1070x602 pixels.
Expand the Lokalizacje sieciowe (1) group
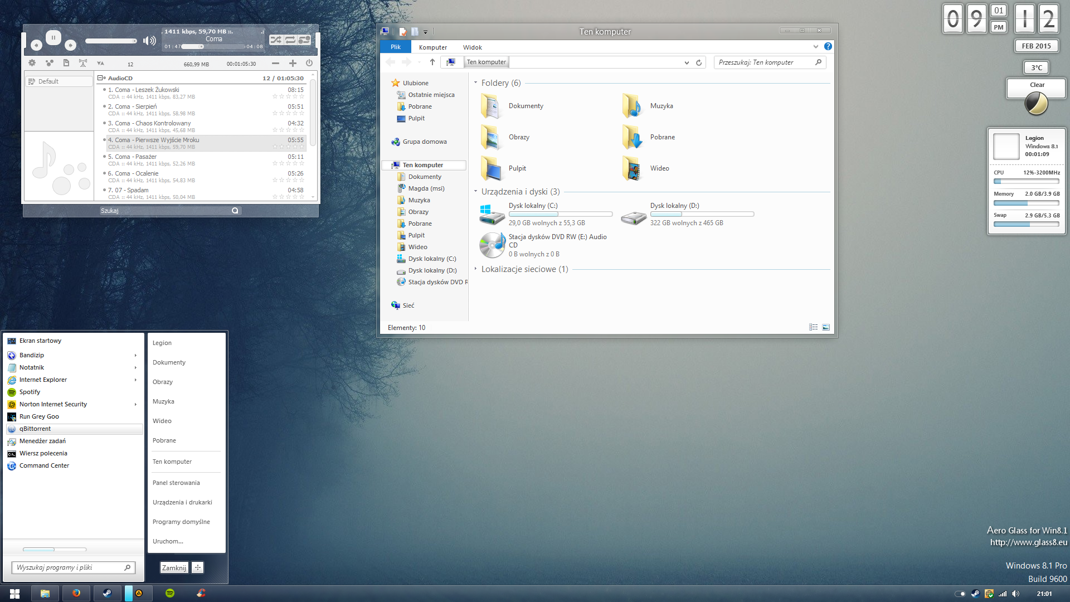click(x=476, y=269)
